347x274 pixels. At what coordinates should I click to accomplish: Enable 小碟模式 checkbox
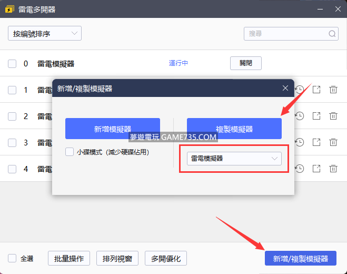tap(70, 152)
